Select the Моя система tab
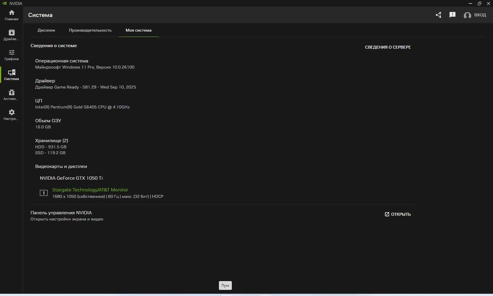The width and height of the screenshot is (493, 296). (x=139, y=30)
